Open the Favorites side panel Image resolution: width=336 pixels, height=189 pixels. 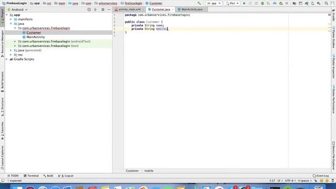(x=2, y=131)
